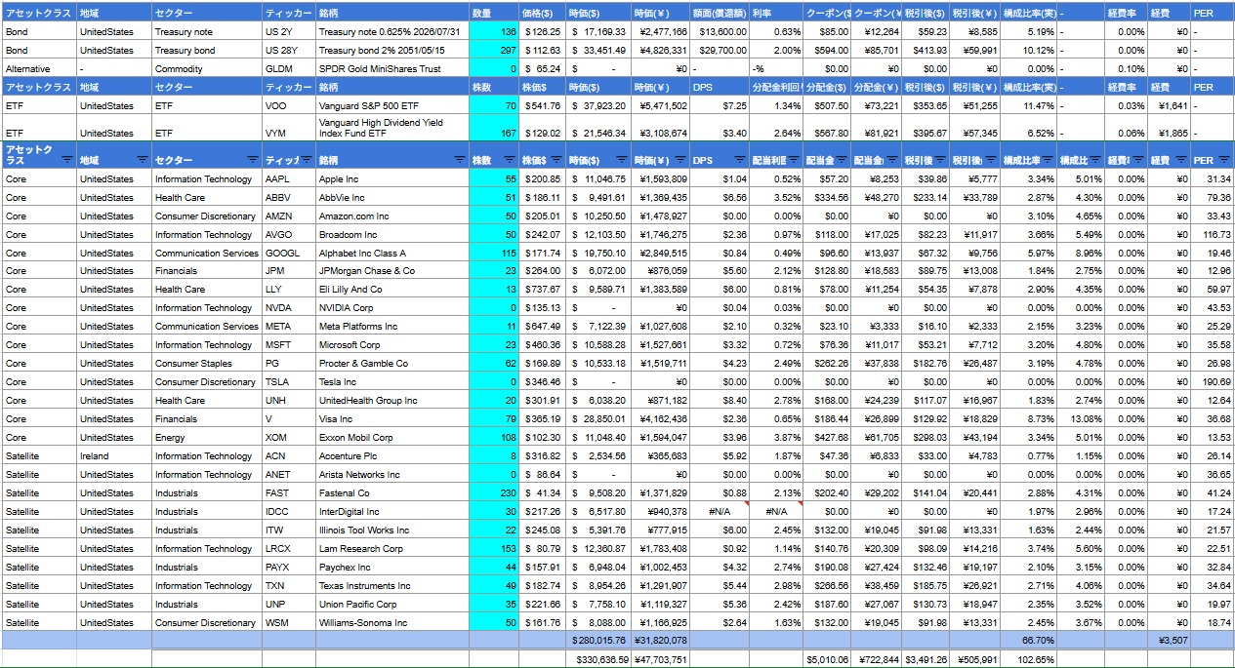Select the grand total $330,636.59 cell
This screenshot has height=668, width=1235.
point(599,659)
